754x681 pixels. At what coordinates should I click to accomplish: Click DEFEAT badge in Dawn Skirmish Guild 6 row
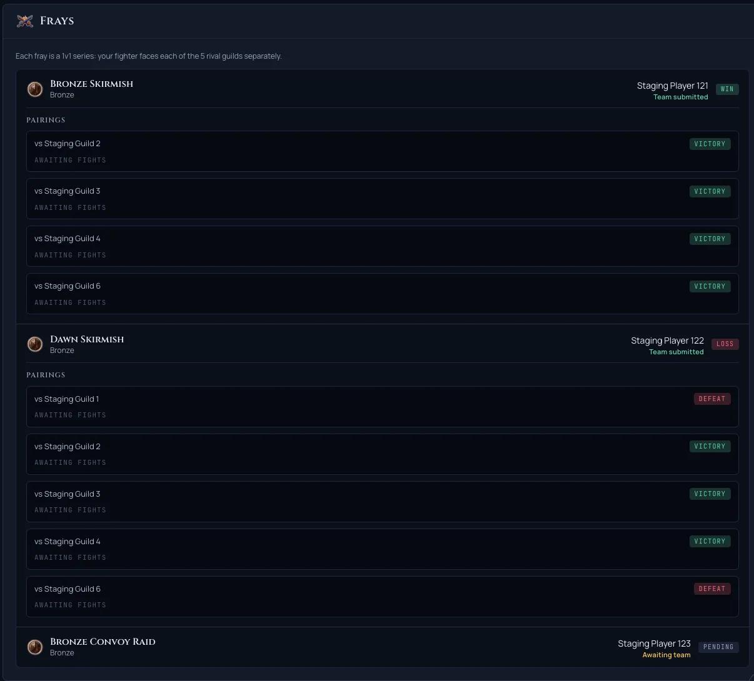712,589
